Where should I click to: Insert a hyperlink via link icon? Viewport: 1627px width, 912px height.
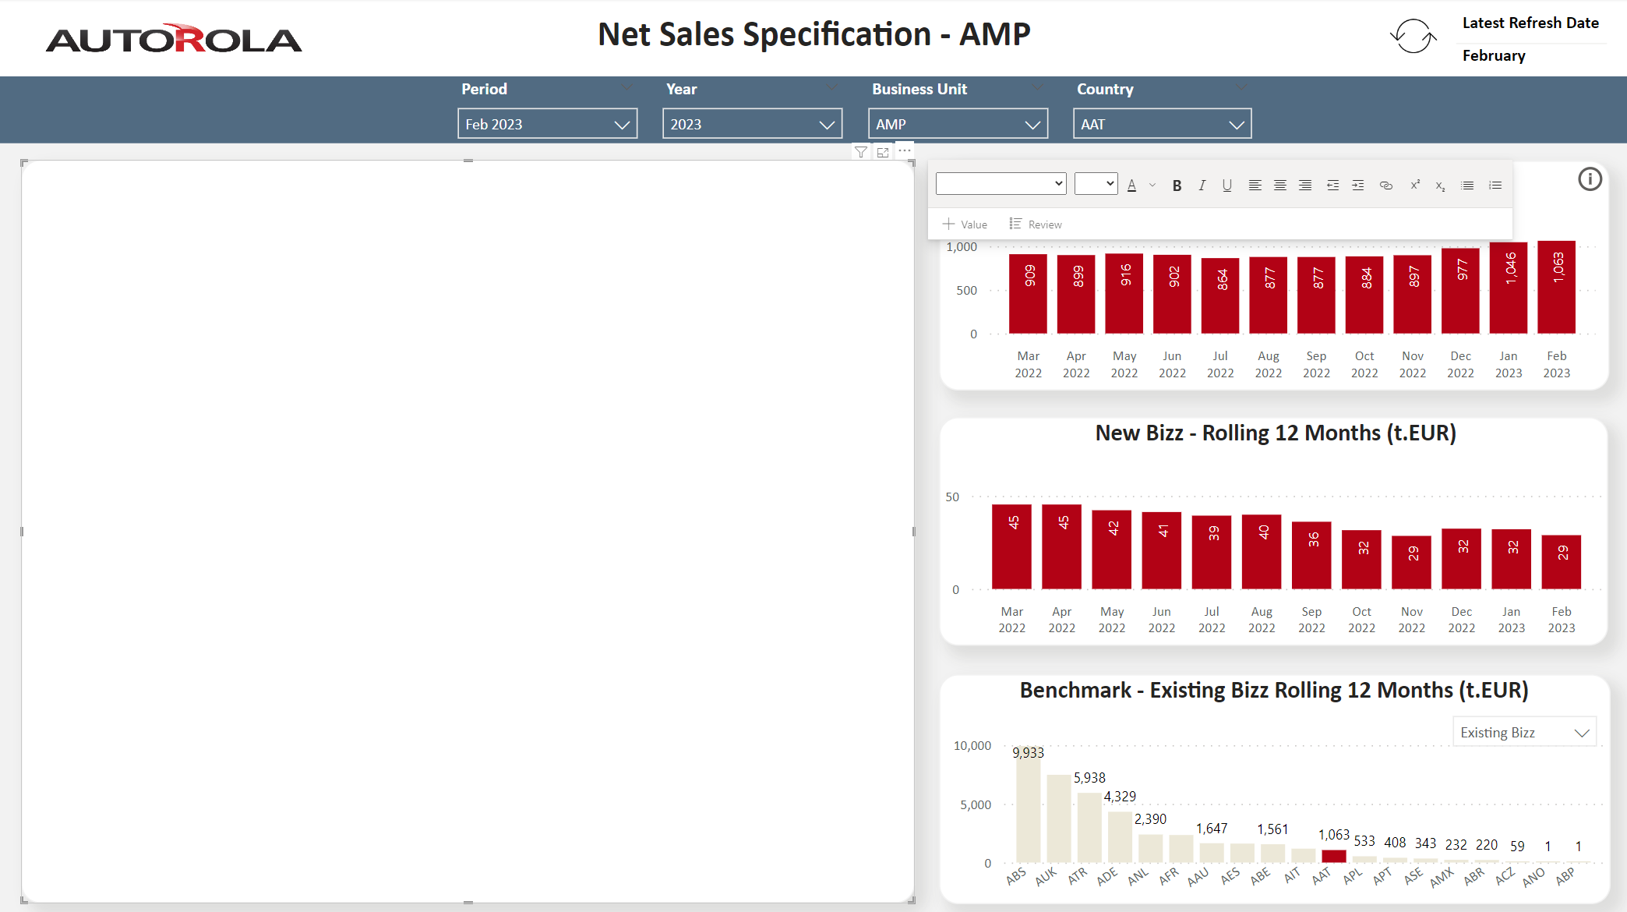1385,186
